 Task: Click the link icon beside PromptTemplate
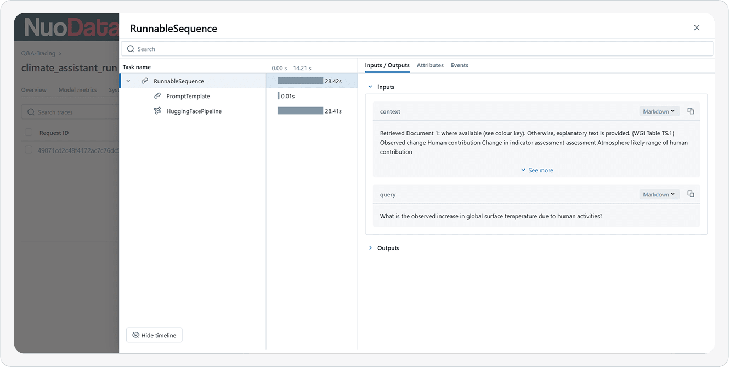click(157, 96)
